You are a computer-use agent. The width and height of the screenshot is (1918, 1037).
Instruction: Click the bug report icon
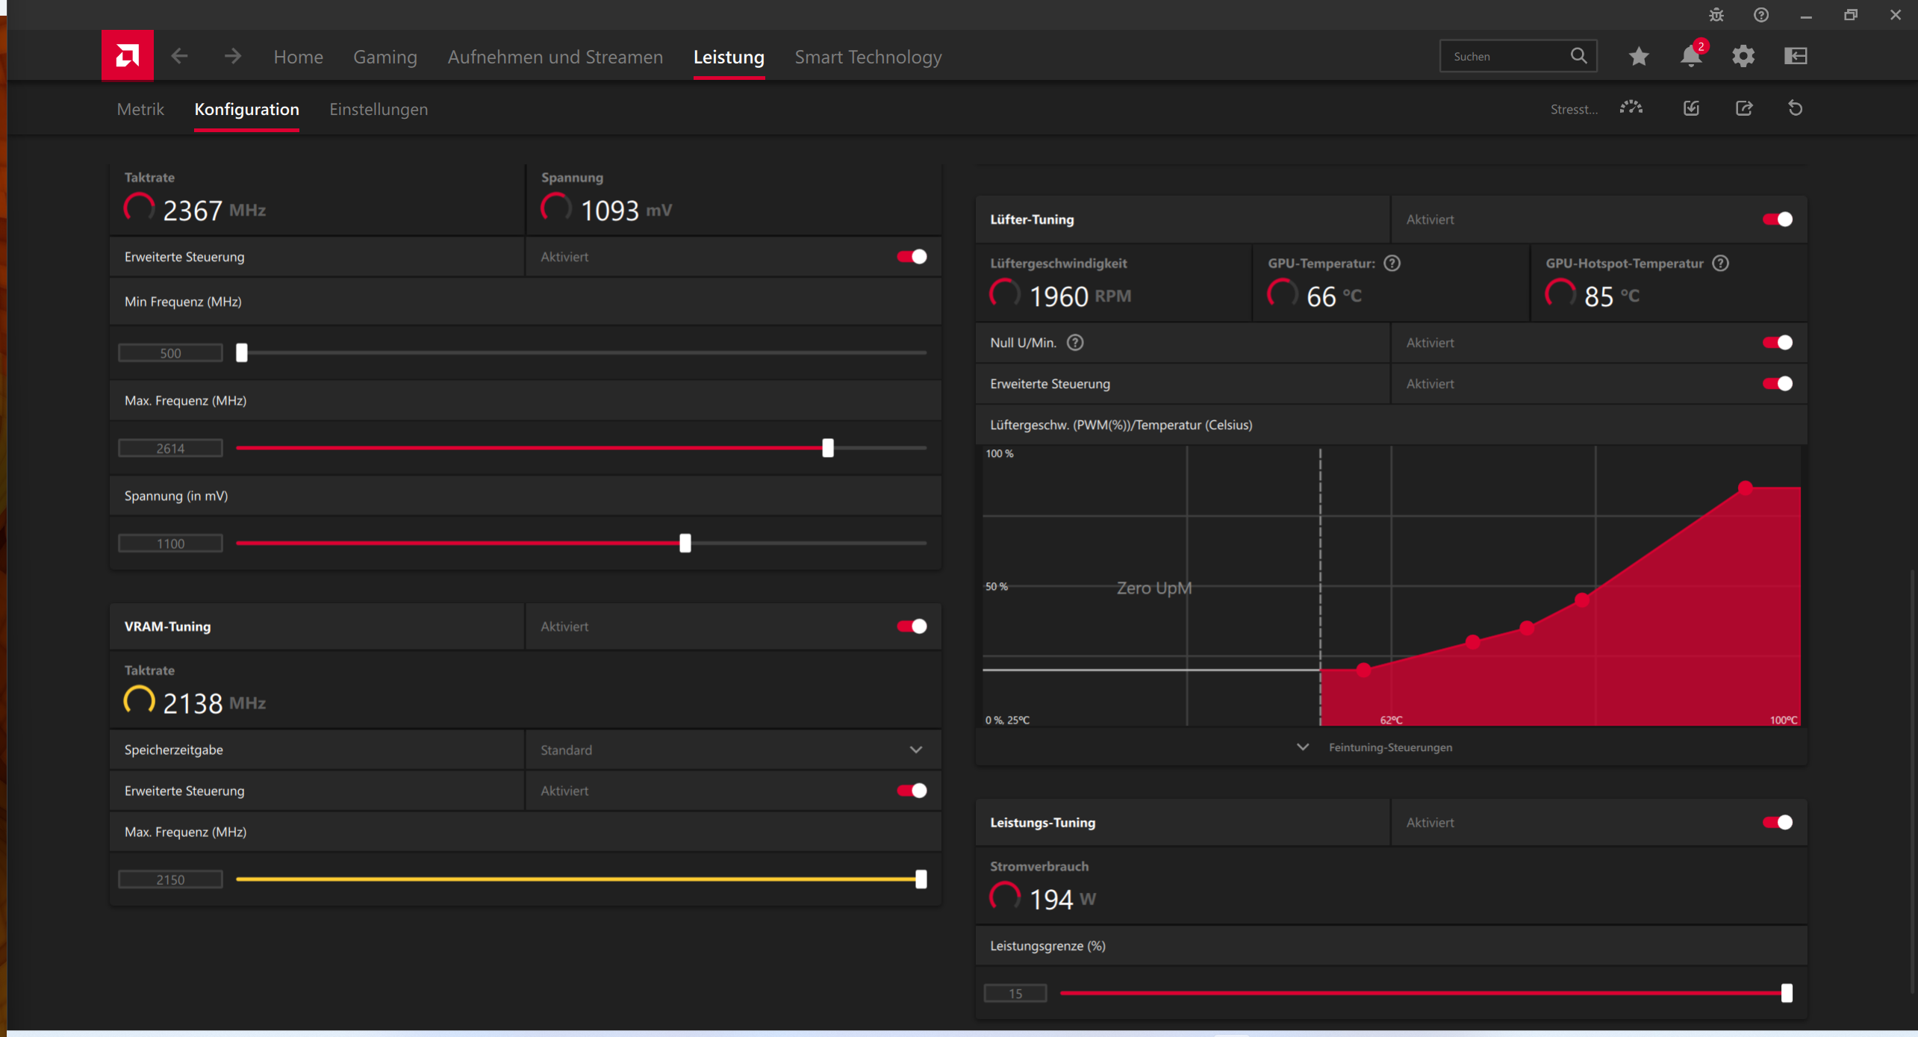(1716, 15)
